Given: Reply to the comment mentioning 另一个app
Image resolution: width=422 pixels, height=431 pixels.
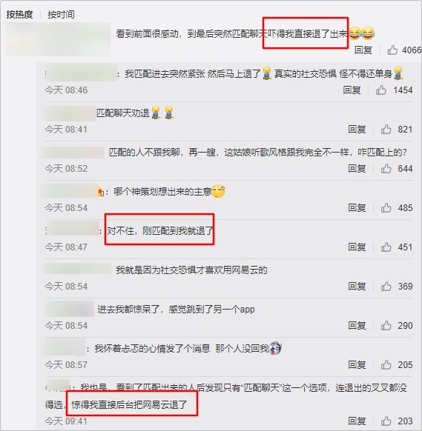Looking at the screenshot, I should coord(357,325).
